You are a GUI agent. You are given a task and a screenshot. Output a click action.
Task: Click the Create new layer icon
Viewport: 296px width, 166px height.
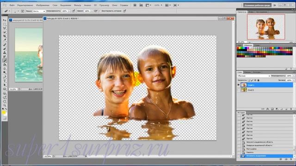click(286, 109)
